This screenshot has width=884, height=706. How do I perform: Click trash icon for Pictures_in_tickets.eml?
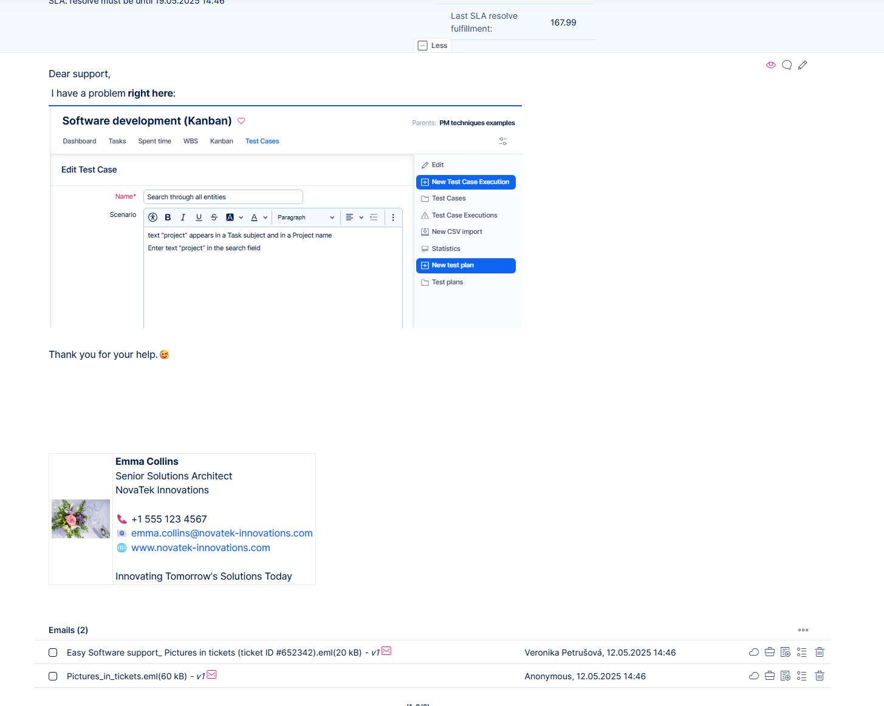[x=820, y=676]
